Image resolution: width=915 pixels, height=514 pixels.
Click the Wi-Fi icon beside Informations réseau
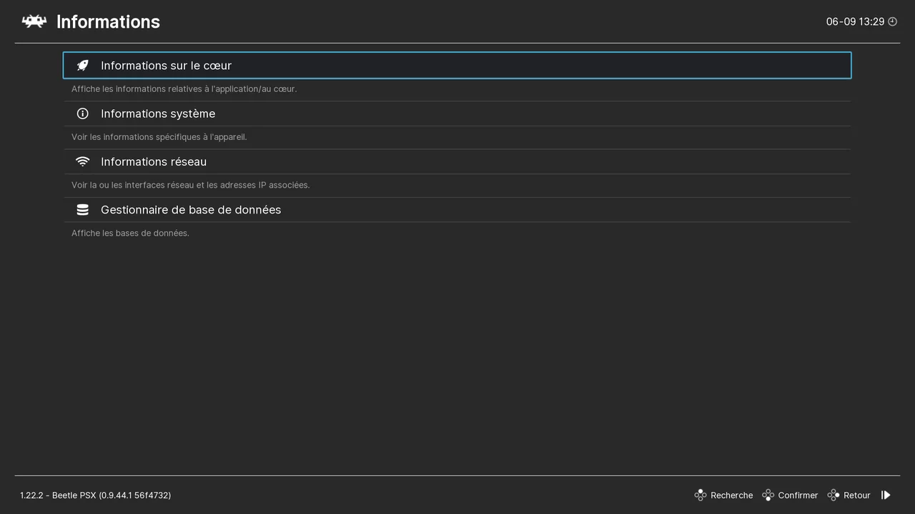(x=83, y=161)
